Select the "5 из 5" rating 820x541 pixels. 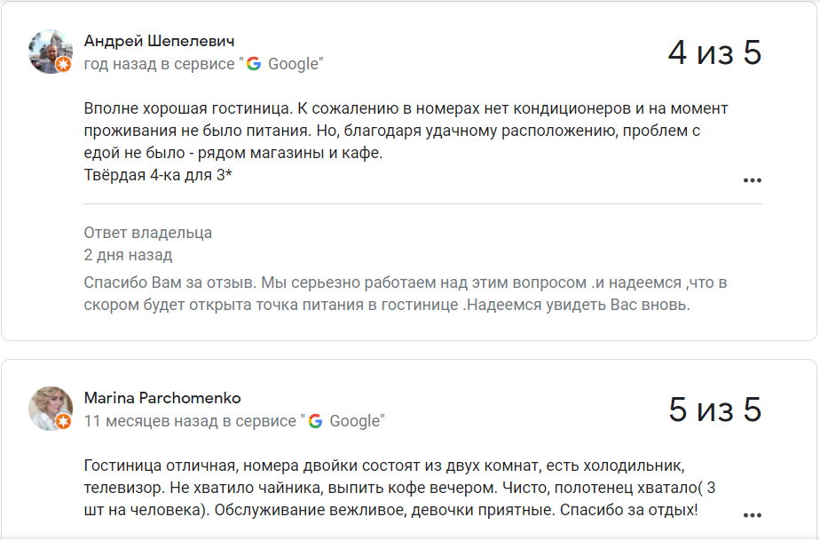click(x=714, y=410)
